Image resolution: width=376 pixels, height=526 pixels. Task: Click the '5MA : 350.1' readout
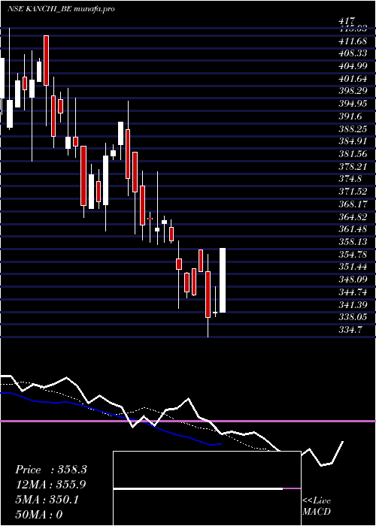(x=47, y=500)
